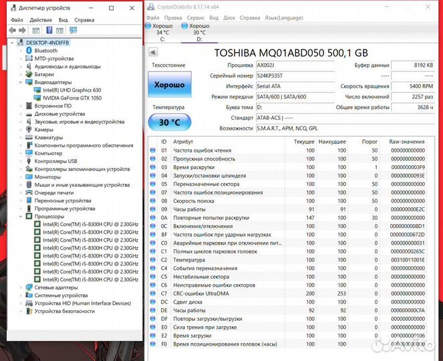Click the Атрибут column header
Screen dimensions: 443x361
183,142
